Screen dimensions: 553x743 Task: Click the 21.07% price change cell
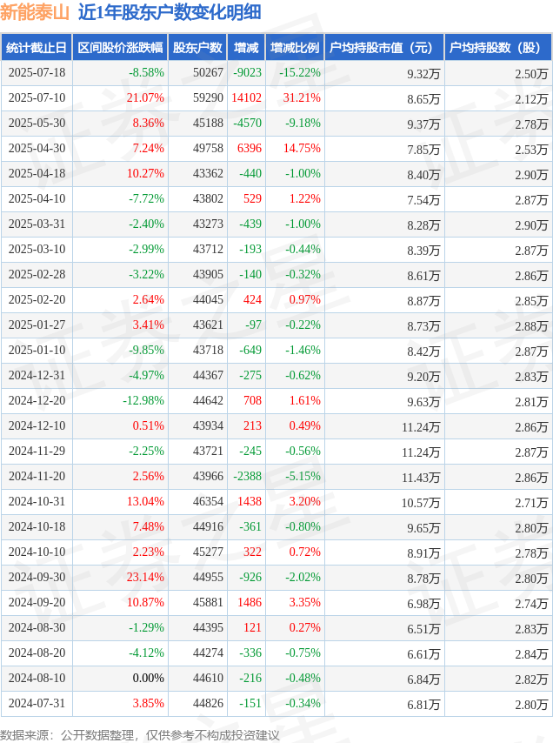click(145, 97)
